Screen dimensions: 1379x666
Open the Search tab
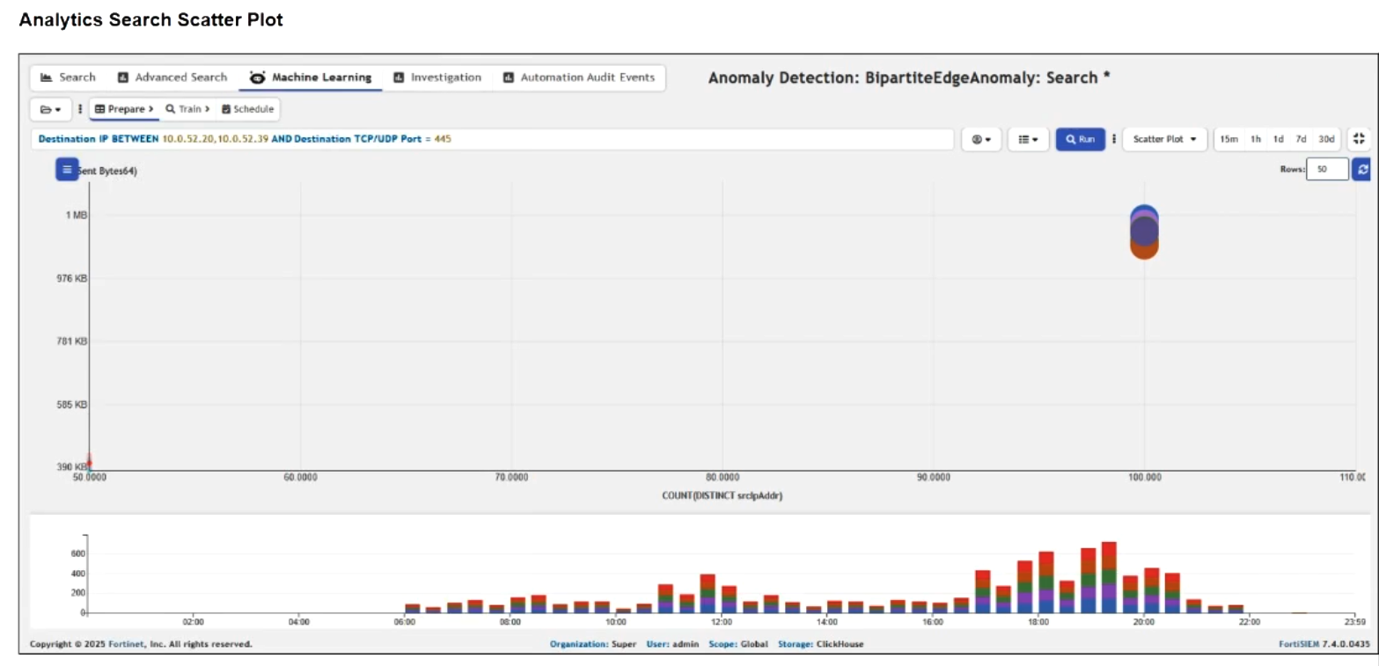coord(68,77)
